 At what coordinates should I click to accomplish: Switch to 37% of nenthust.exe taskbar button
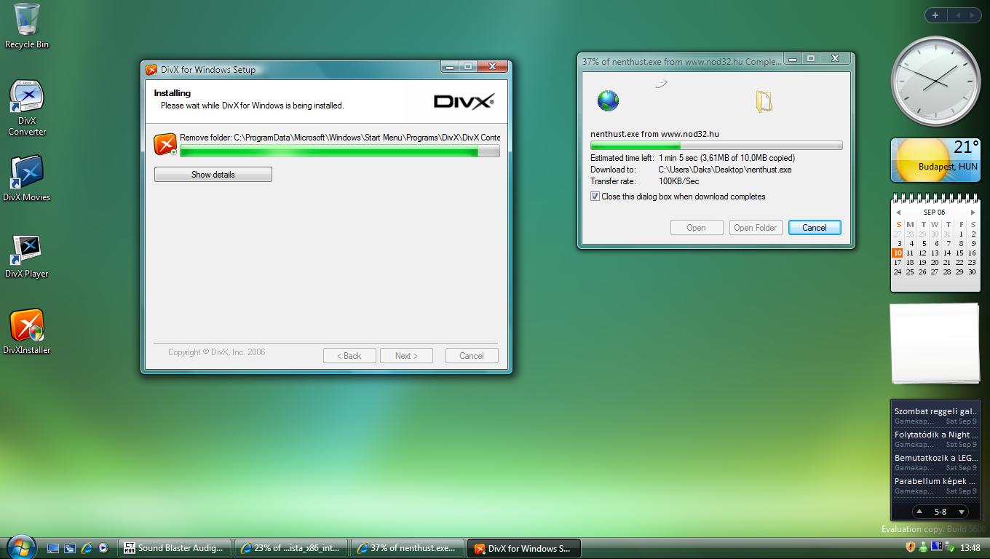tap(407, 548)
